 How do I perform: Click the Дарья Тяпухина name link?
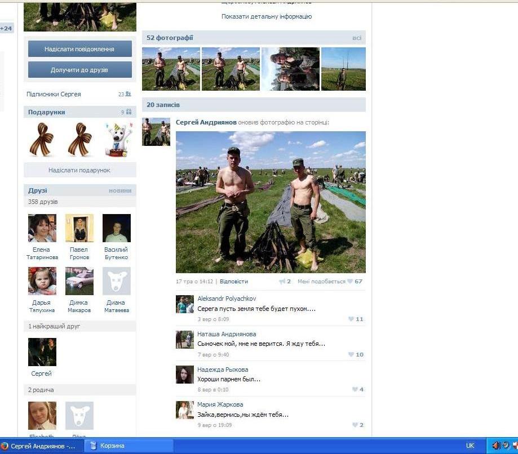pyautogui.click(x=42, y=306)
